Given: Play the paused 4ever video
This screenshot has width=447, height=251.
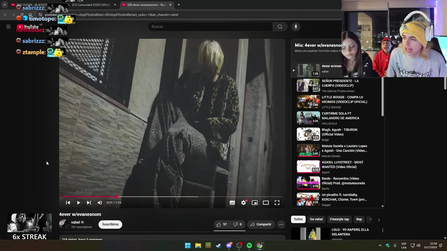Looking at the screenshot, I should click(79, 203).
